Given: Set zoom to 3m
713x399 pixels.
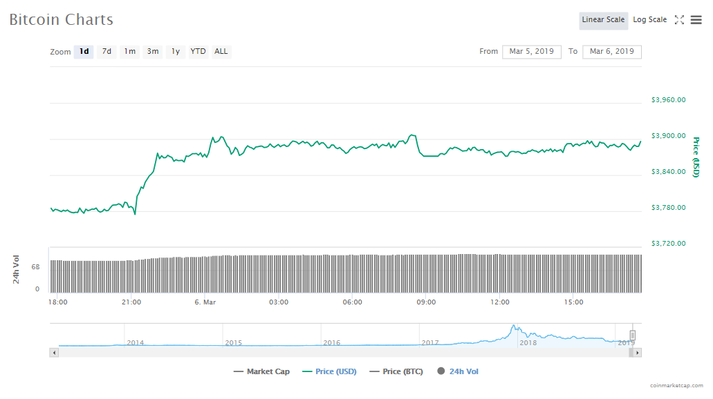Looking at the screenshot, I should pyautogui.click(x=152, y=52).
